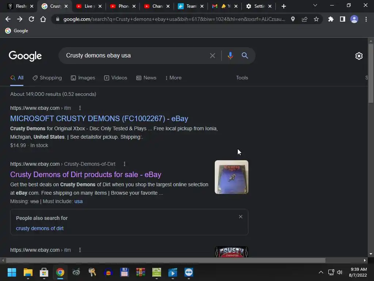Click the horizontal scrollbar at bottom
374x281 pixels.
pyautogui.click(x=165, y=260)
